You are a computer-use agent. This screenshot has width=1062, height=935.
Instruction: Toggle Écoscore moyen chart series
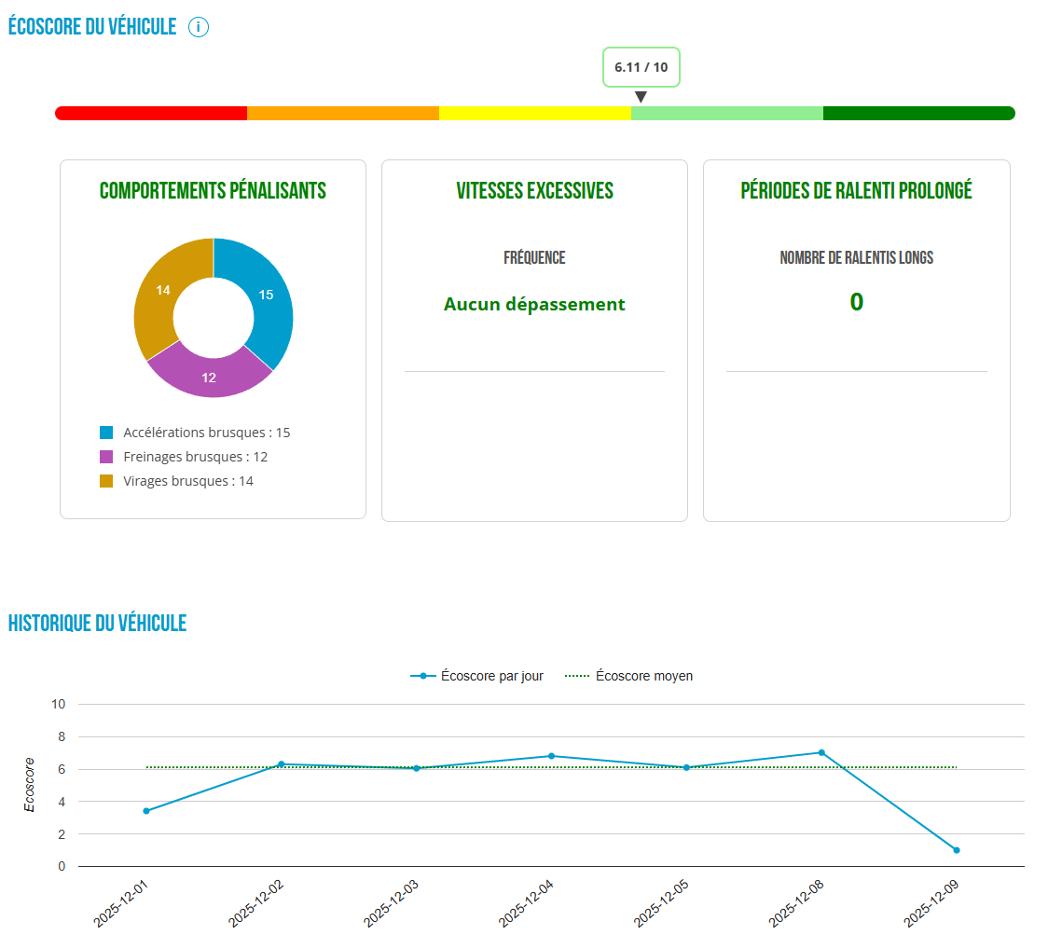pyautogui.click(x=630, y=676)
